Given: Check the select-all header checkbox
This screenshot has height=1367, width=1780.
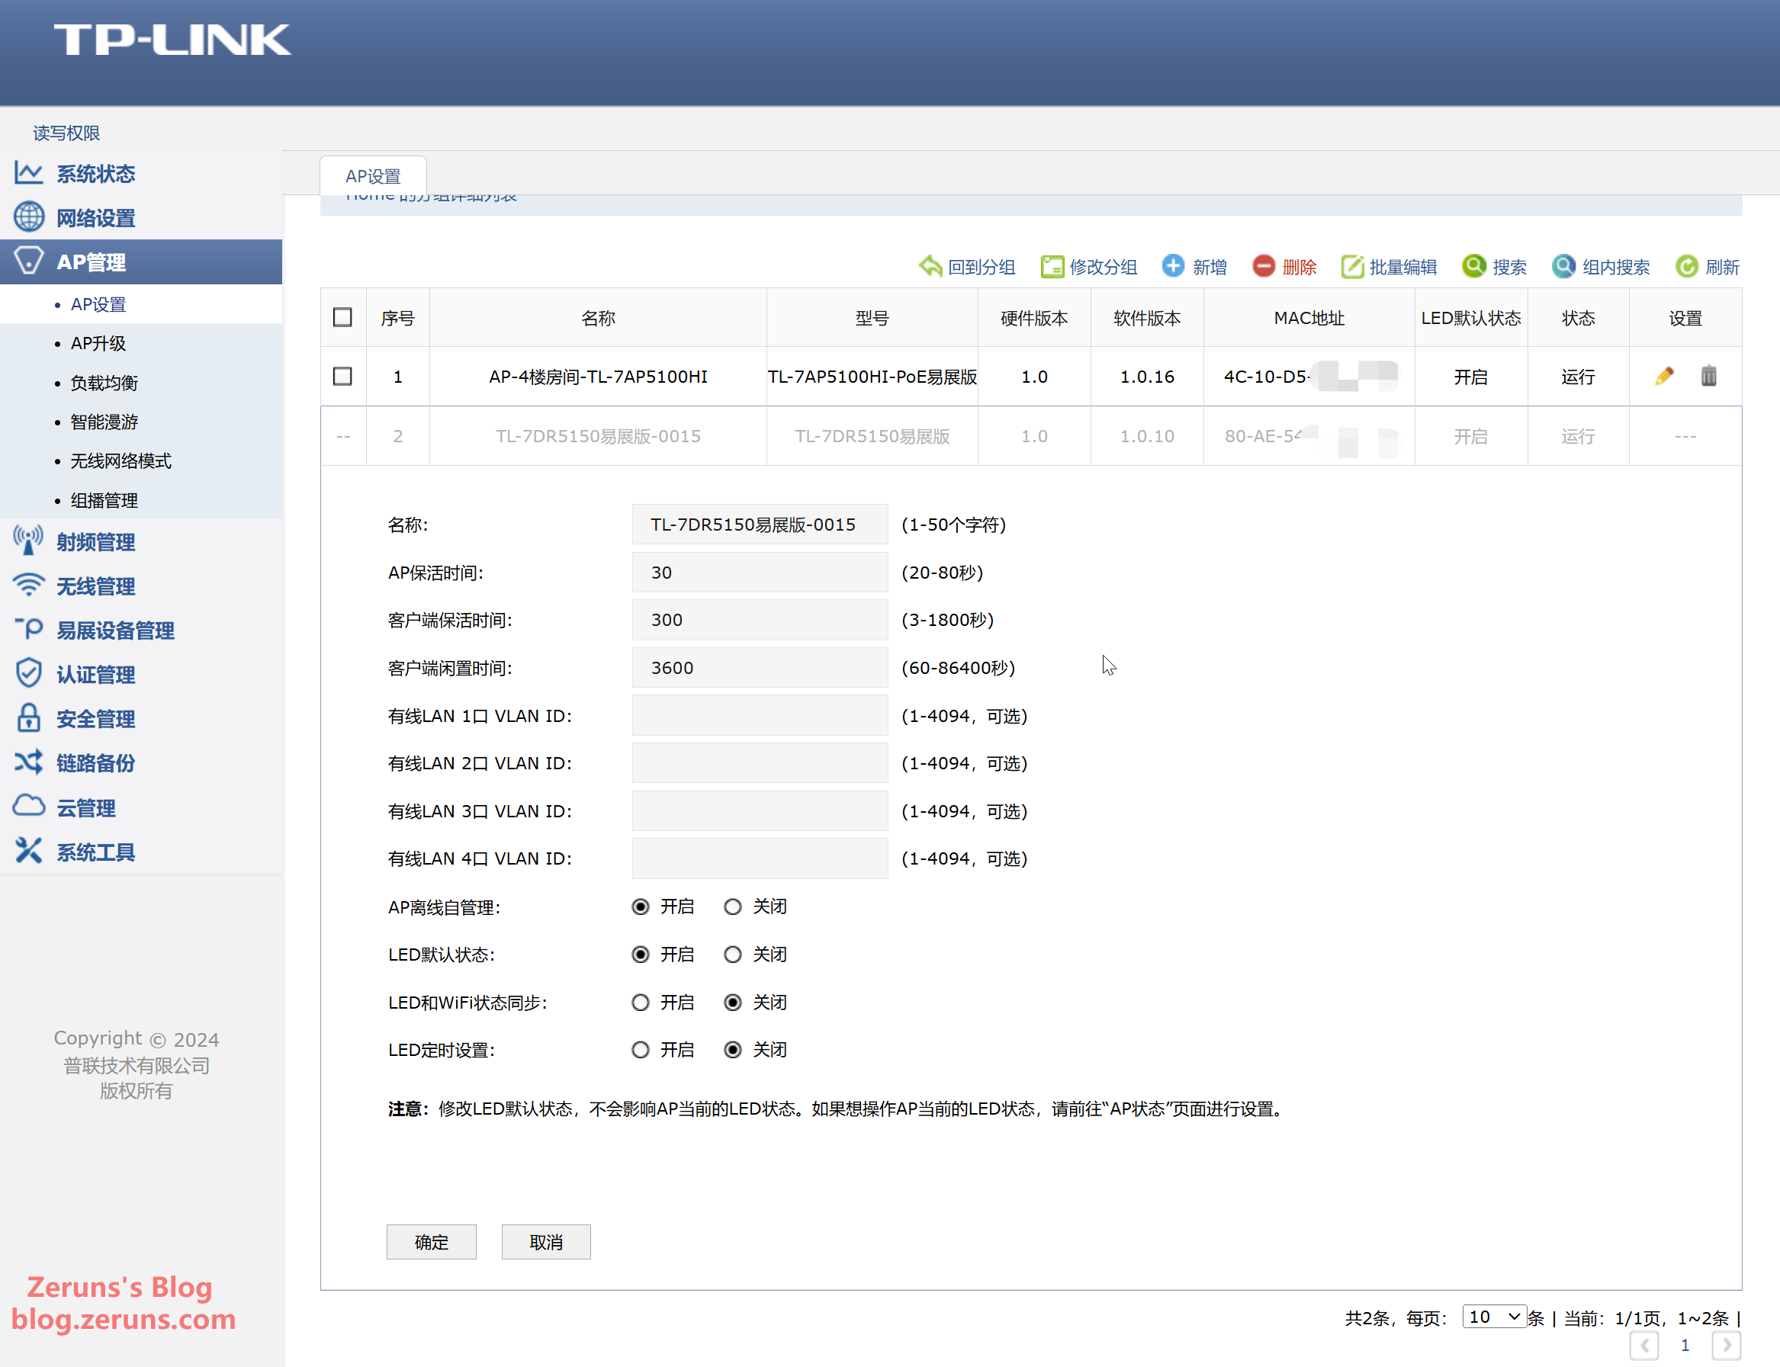Looking at the screenshot, I should (x=342, y=317).
